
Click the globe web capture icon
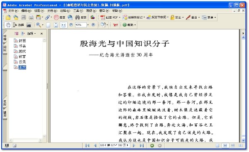(x=70, y=17)
